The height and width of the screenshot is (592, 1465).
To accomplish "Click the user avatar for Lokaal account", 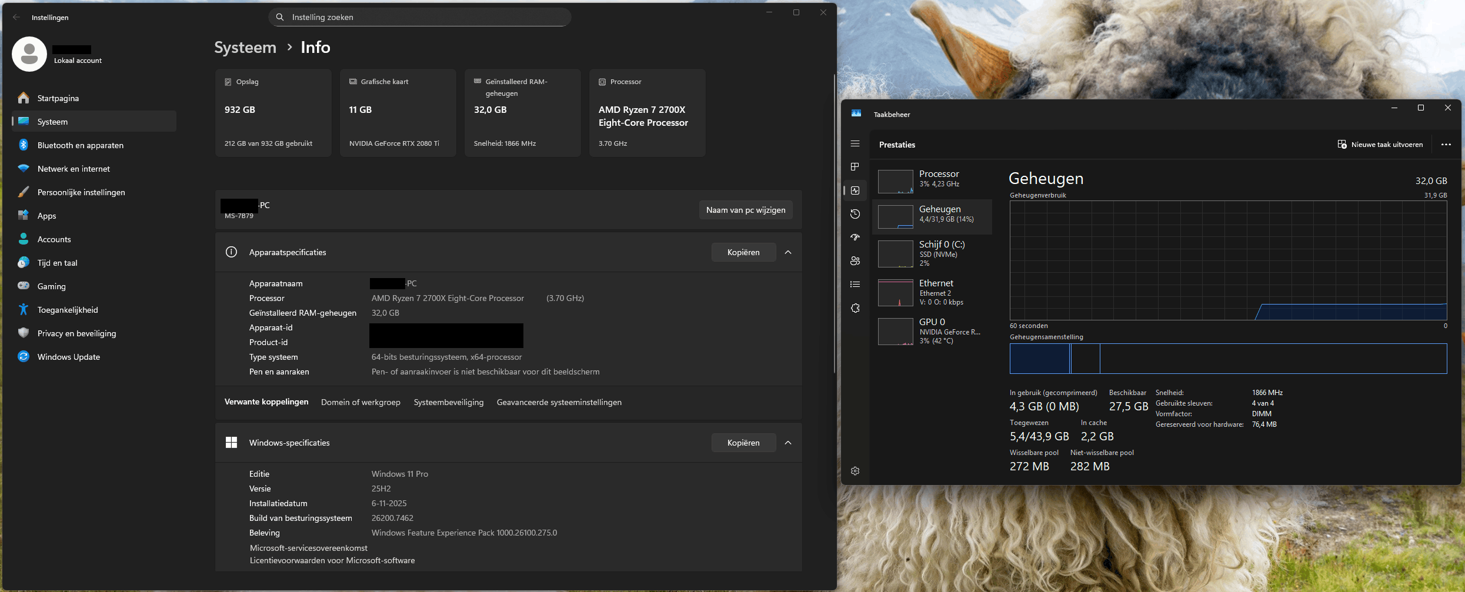I will click(x=29, y=54).
